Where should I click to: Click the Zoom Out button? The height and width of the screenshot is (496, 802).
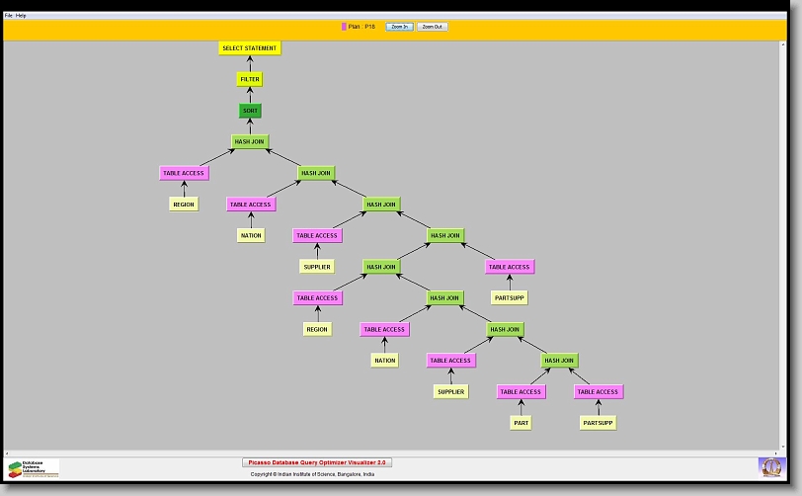tap(432, 27)
